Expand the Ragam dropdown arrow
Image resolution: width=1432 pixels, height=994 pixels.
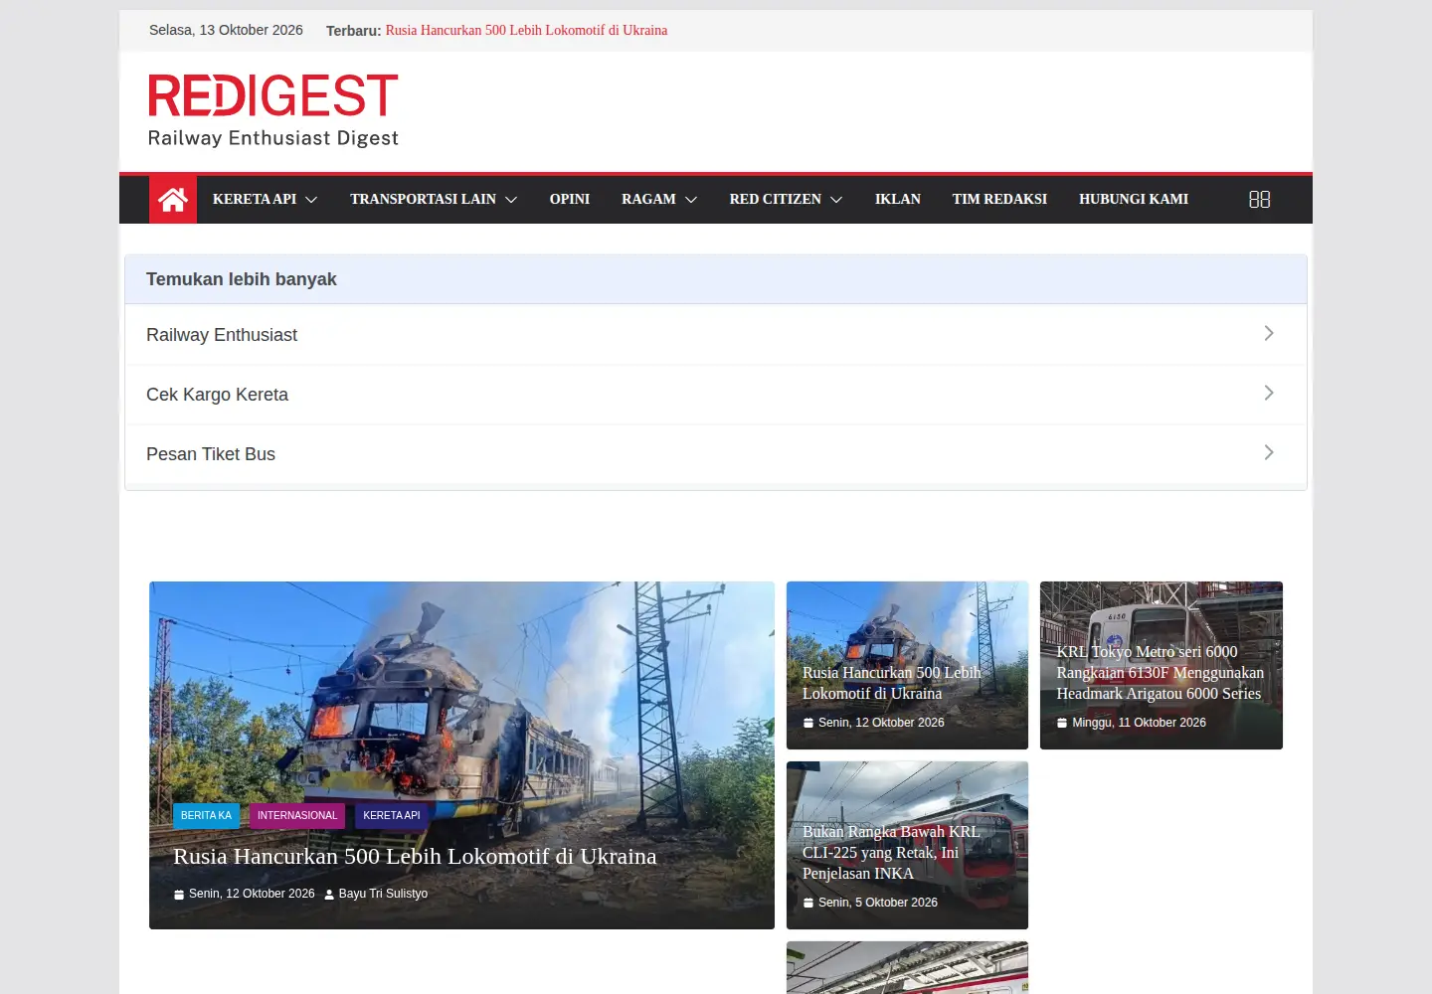coord(691,200)
